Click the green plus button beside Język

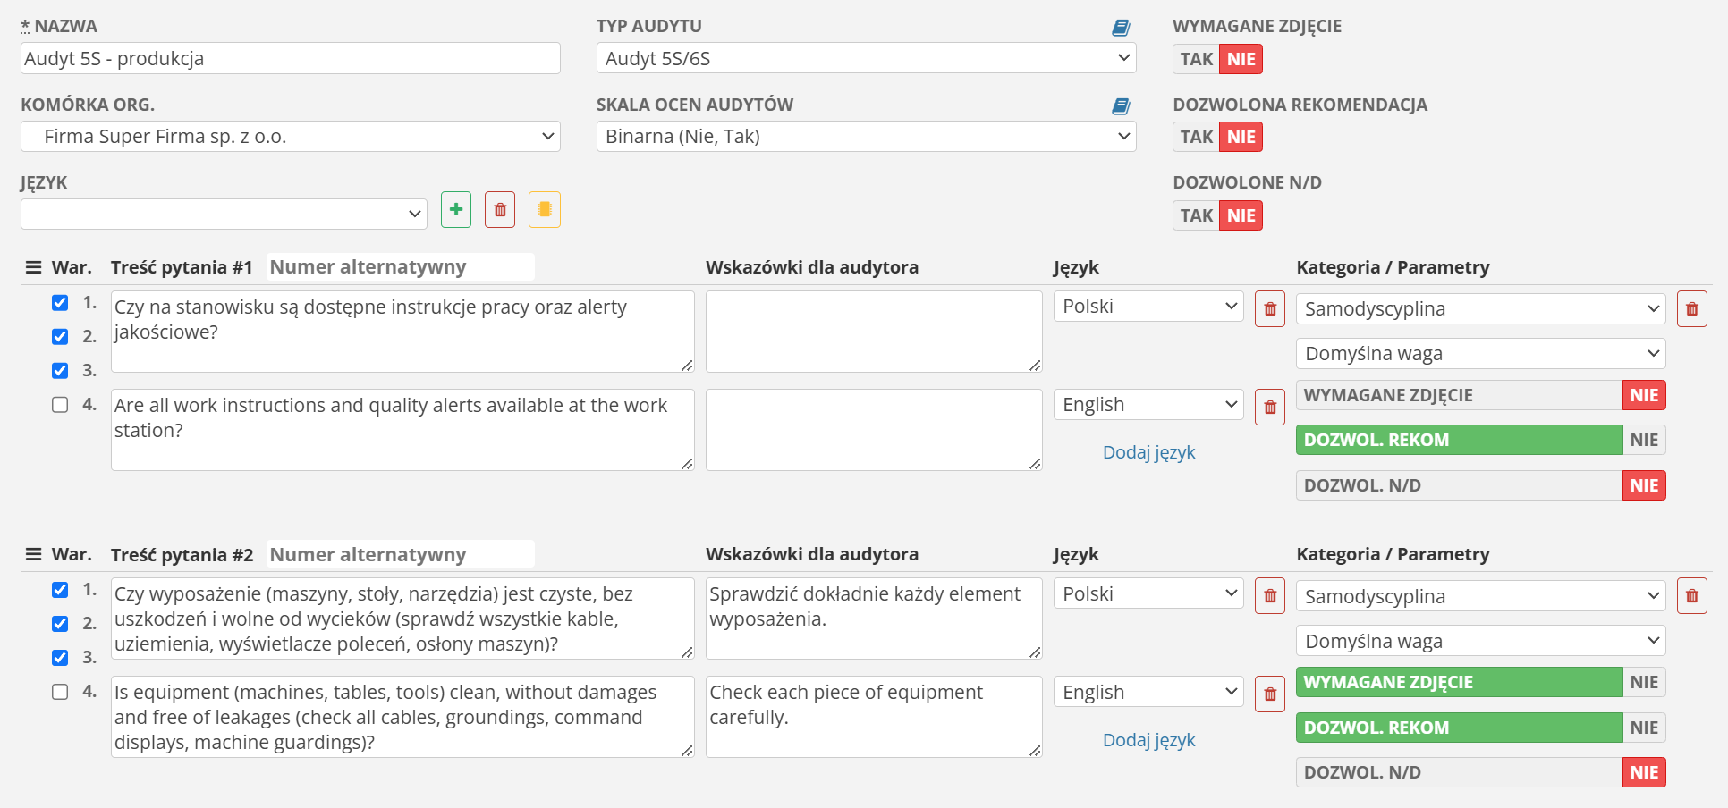455,210
